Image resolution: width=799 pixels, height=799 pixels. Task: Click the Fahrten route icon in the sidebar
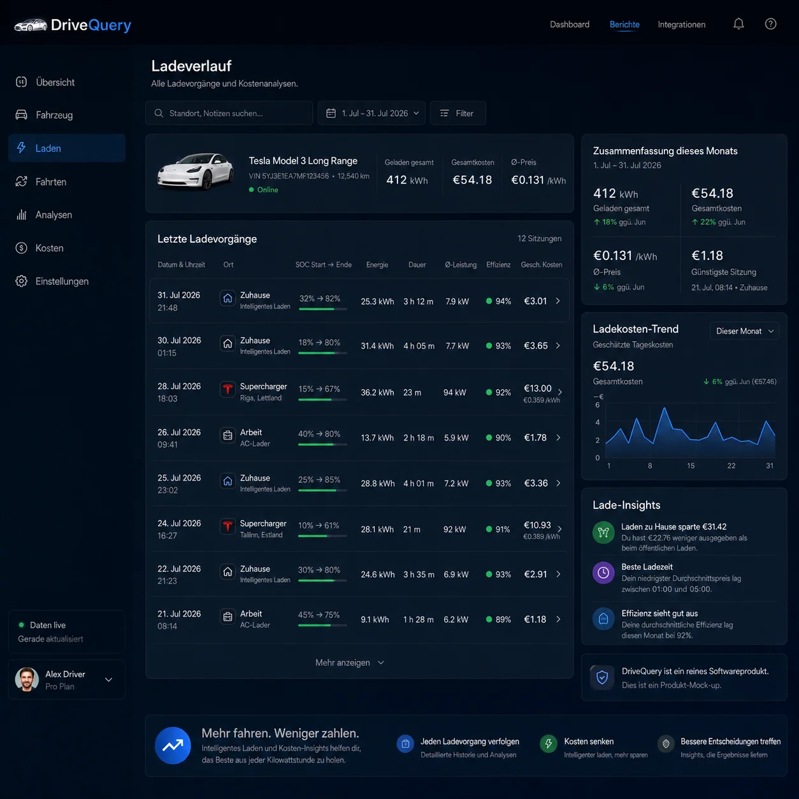coord(22,182)
